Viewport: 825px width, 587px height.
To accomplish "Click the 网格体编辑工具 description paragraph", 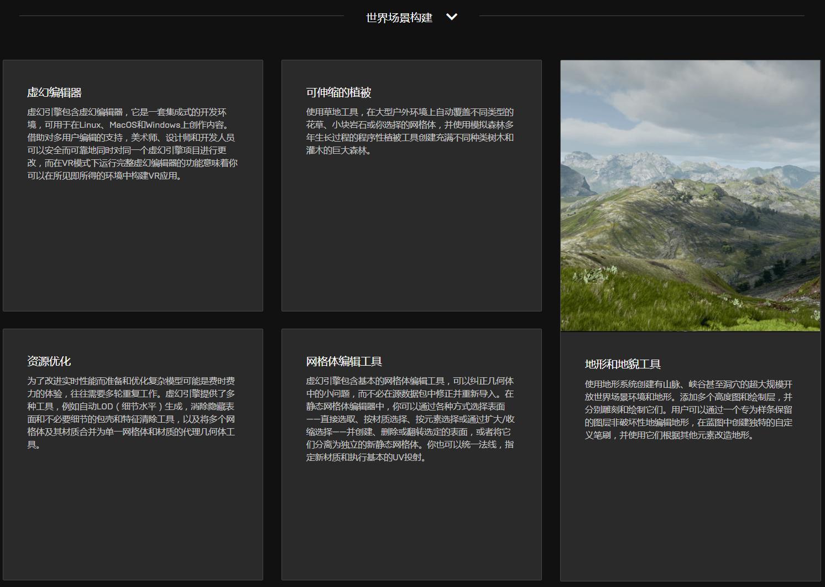I will pos(410,419).
